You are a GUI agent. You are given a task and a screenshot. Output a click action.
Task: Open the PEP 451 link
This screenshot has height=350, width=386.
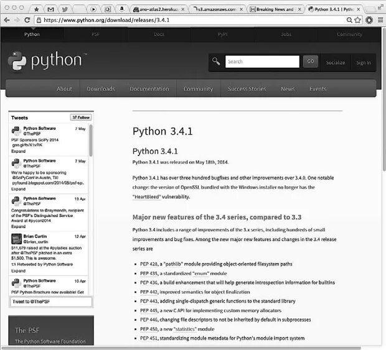[x=149, y=338]
